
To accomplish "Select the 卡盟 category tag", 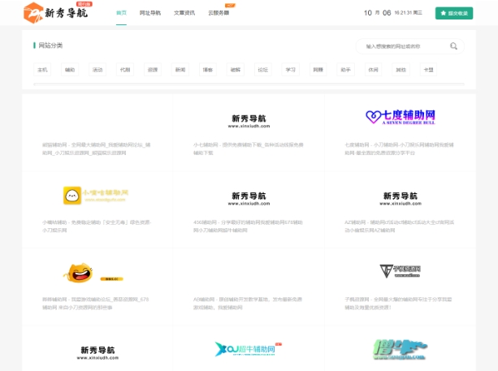I will point(428,70).
